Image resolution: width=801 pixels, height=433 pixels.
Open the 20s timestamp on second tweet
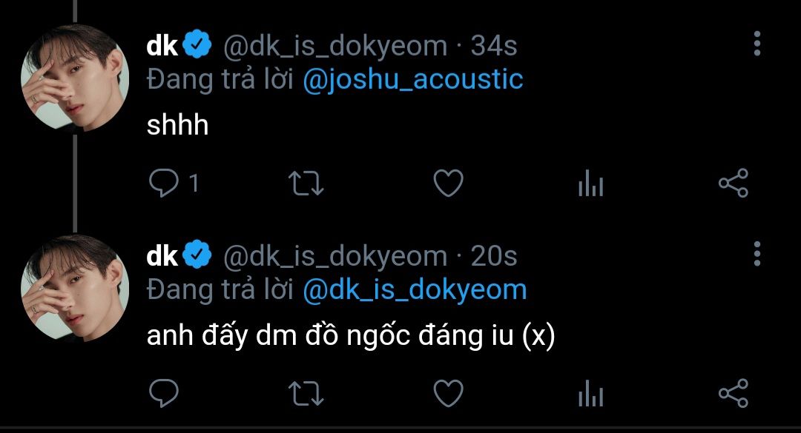pyautogui.click(x=494, y=256)
